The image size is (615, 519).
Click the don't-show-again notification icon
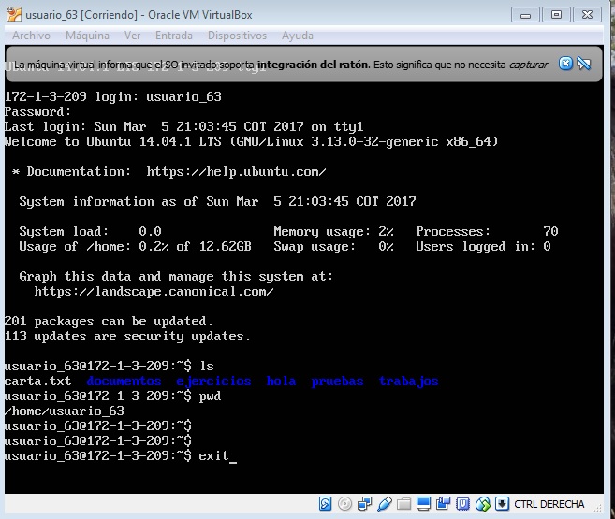584,64
